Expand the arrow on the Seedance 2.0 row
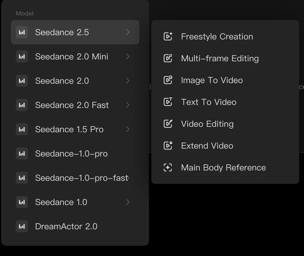The width and height of the screenshot is (304, 256). 128,81
